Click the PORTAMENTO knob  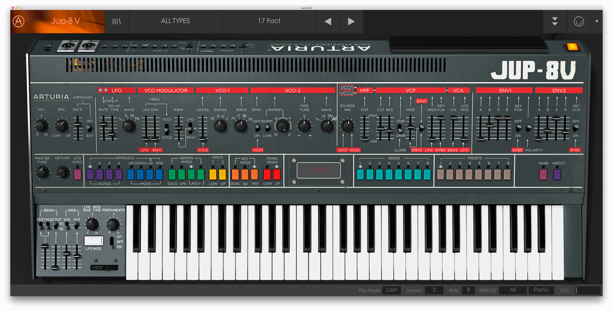point(113,224)
